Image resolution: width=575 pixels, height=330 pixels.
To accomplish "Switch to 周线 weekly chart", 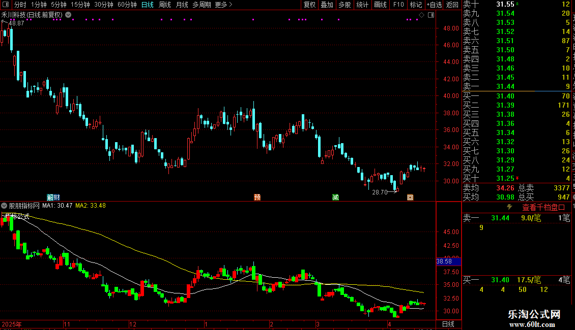I will 165,5.
